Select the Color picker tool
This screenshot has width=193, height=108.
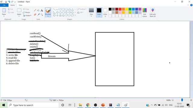pos(38,15)
